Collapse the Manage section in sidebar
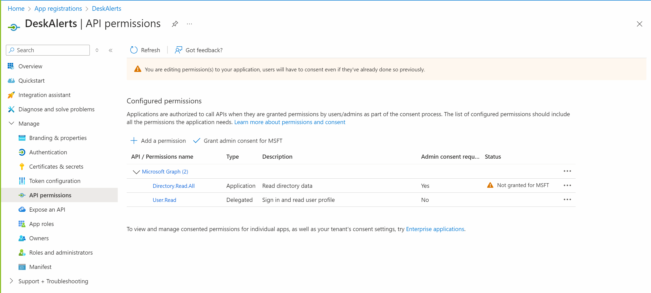The image size is (651, 293). point(11,123)
